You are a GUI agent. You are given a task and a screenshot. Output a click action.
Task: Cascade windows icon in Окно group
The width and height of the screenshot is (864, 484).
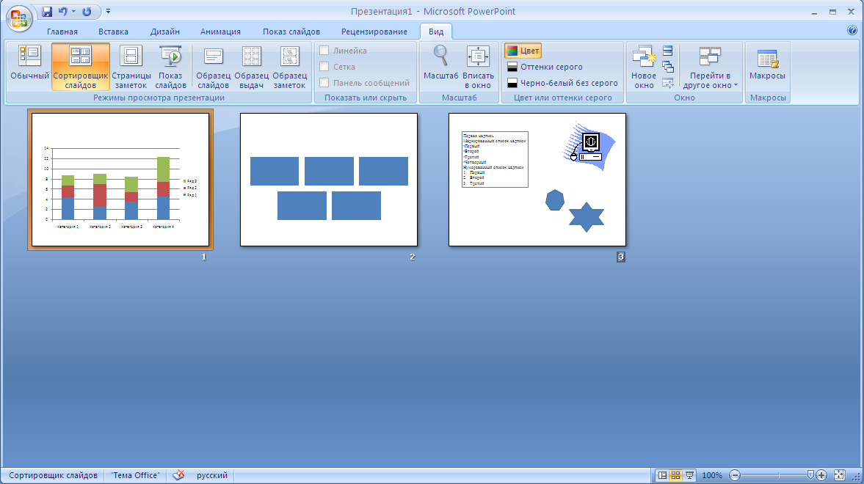click(x=668, y=67)
